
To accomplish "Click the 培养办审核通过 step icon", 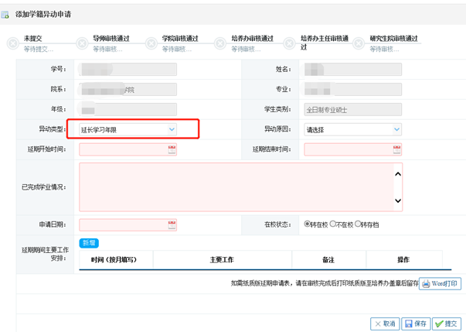I will [x=221, y=44].
